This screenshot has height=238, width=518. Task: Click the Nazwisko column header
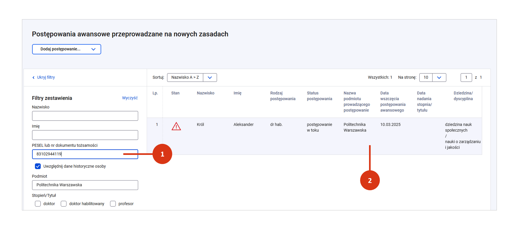205,93
